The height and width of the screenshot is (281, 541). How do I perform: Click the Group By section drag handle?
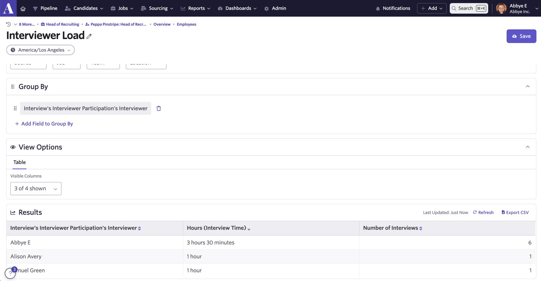pyautogui.click(x=13, y=87)
